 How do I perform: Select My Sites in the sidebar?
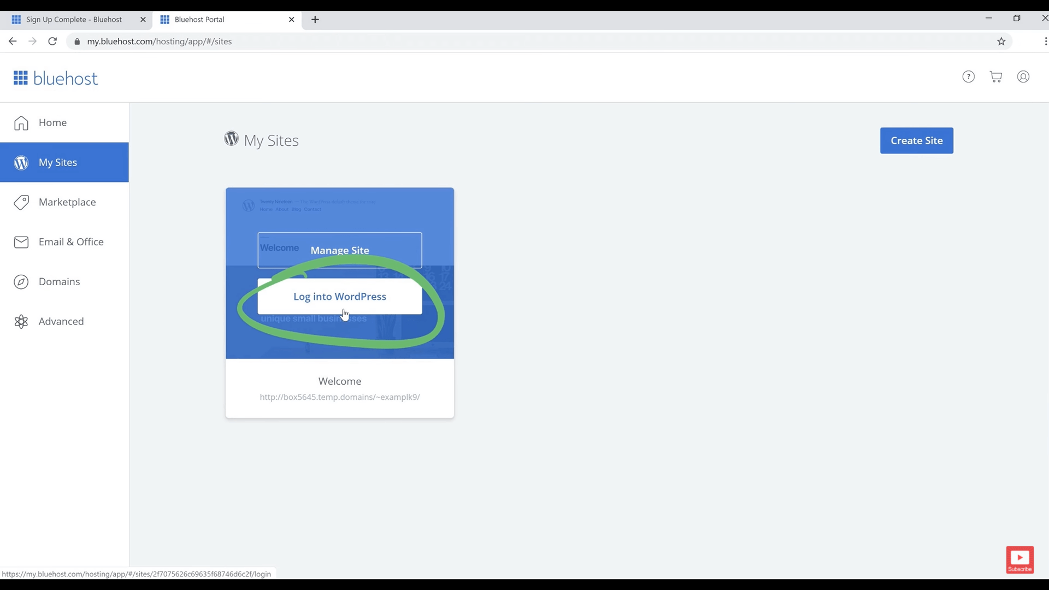click(64, 162)
